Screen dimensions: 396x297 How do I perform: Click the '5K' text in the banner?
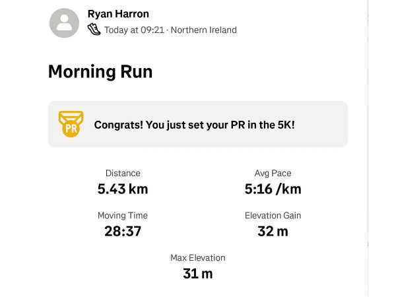tap(285, 124)
